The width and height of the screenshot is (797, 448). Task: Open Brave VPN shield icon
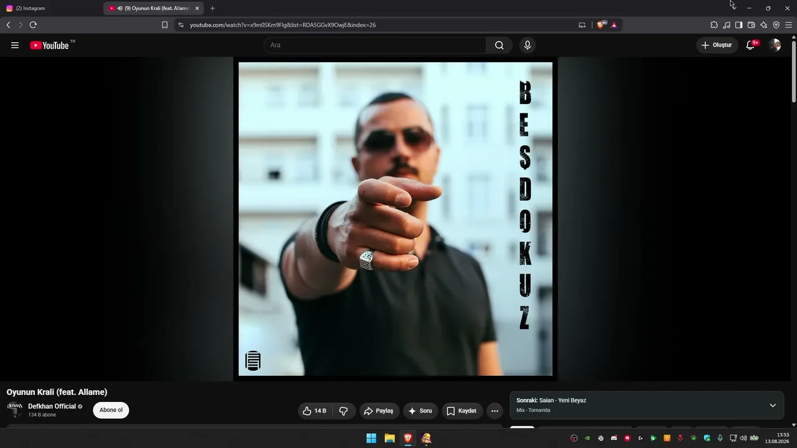(776, 25)
